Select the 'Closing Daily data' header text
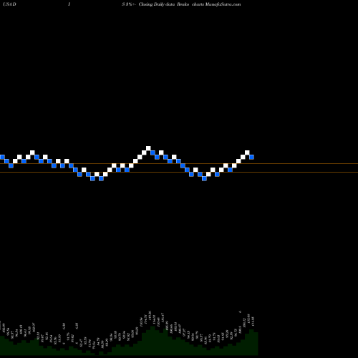 157,4
